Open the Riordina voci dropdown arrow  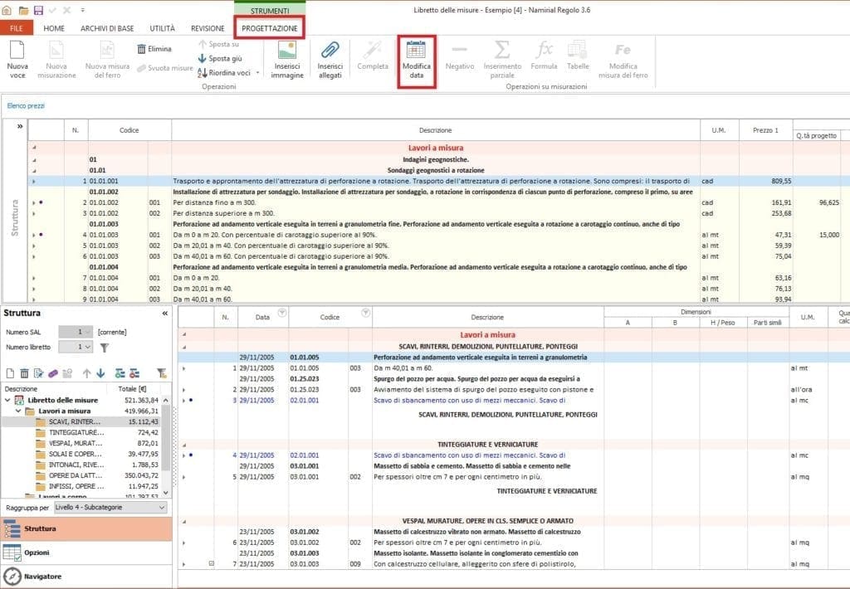[257, 73]
